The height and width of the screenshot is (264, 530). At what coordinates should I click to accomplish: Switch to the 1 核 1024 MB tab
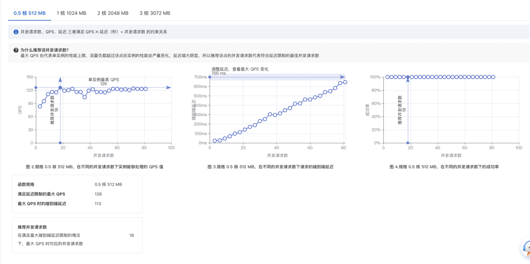tap(71, 13)
